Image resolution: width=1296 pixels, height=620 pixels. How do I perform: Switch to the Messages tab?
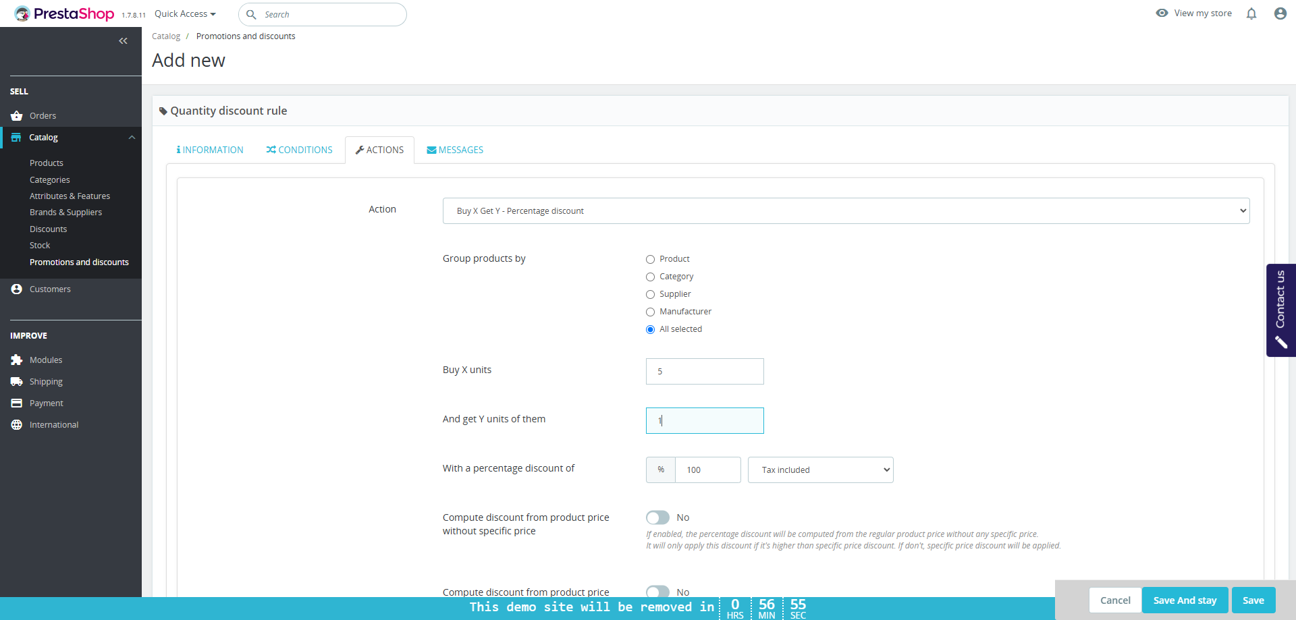(x=455, y=150)
